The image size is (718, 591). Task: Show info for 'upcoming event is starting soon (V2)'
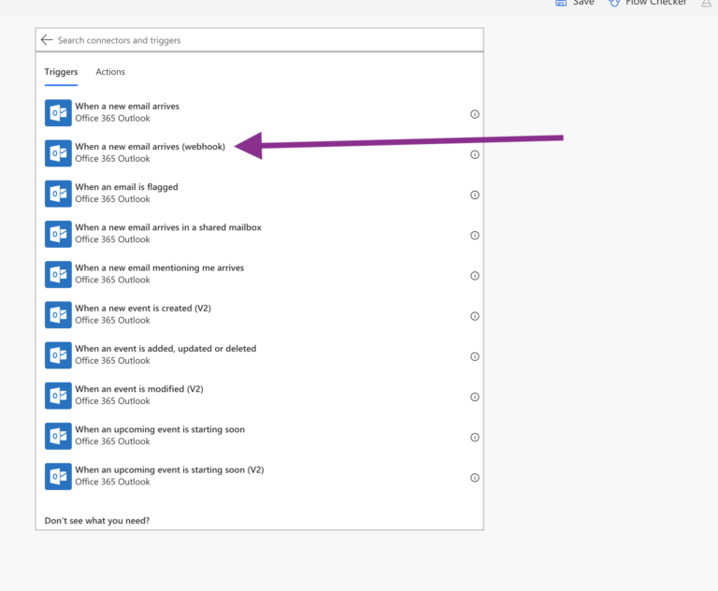(475, 477)
